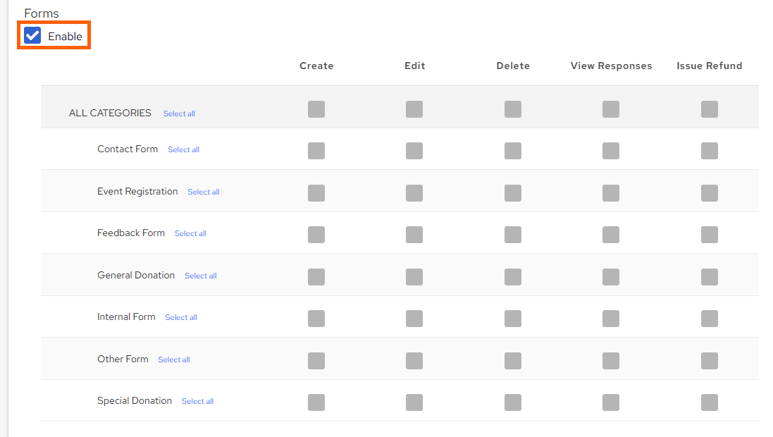Click Select all next to Contact Form
Image resolution: width=773 pixels, height=437 pixels.
tap(183, 149)
